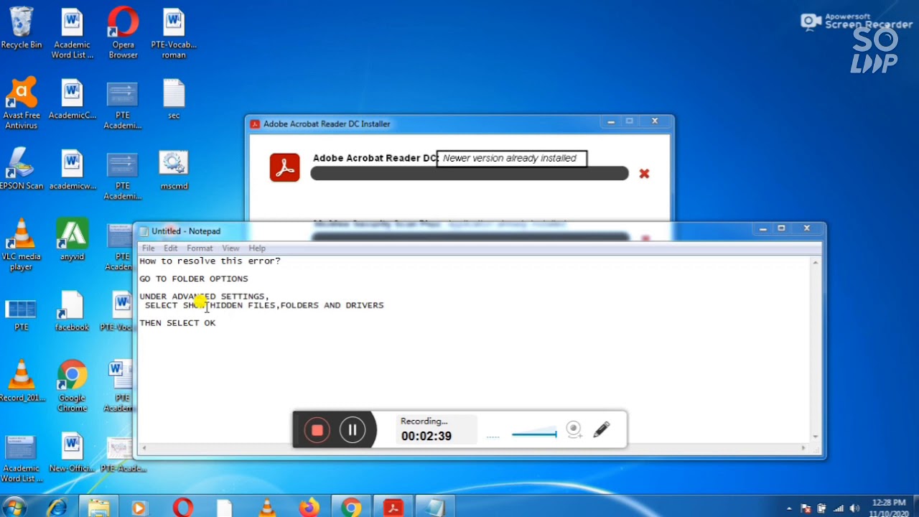Open Opera from the taskbar
The image size is (919, 517).
coord(183,508)
